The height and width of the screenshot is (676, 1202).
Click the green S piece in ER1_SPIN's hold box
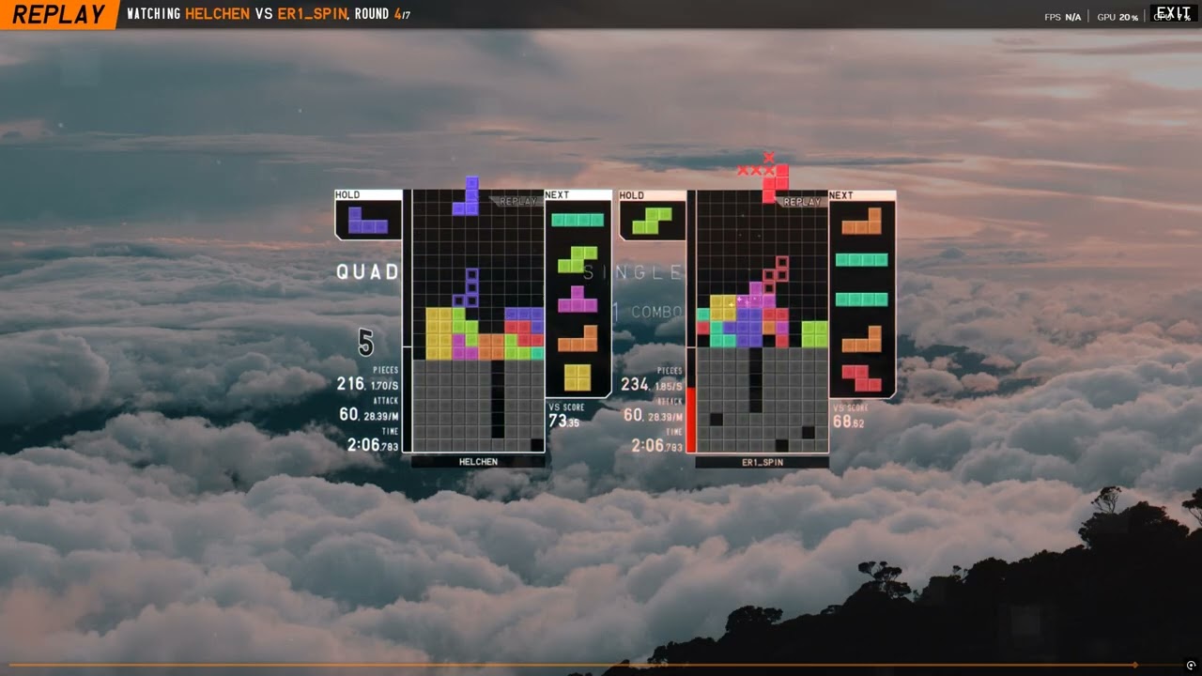652,220
